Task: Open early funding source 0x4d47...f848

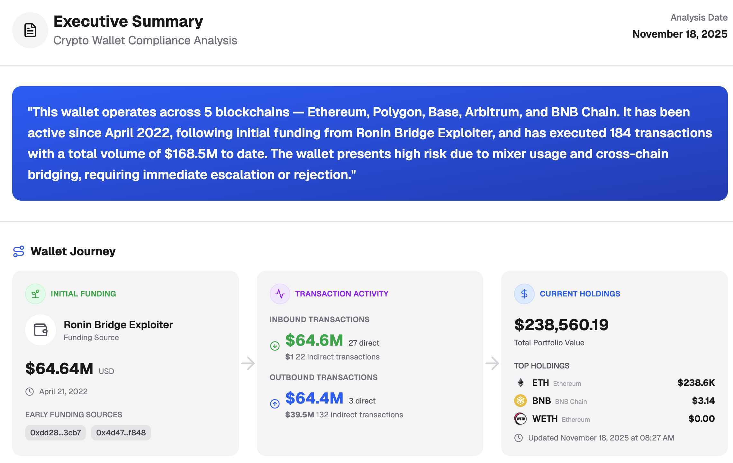Action: click(x=121, y=433)
